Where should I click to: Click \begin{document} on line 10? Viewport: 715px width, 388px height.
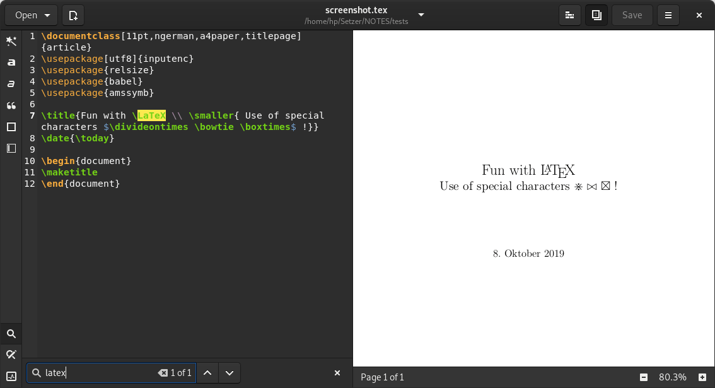(86, 161)
